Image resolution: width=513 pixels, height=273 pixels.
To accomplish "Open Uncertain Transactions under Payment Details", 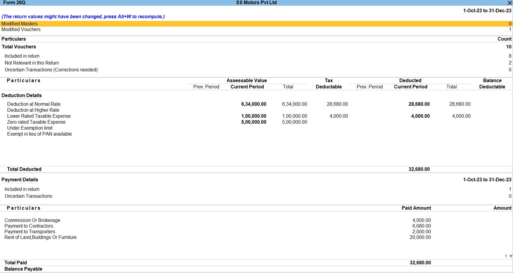I will coord(28,196).
